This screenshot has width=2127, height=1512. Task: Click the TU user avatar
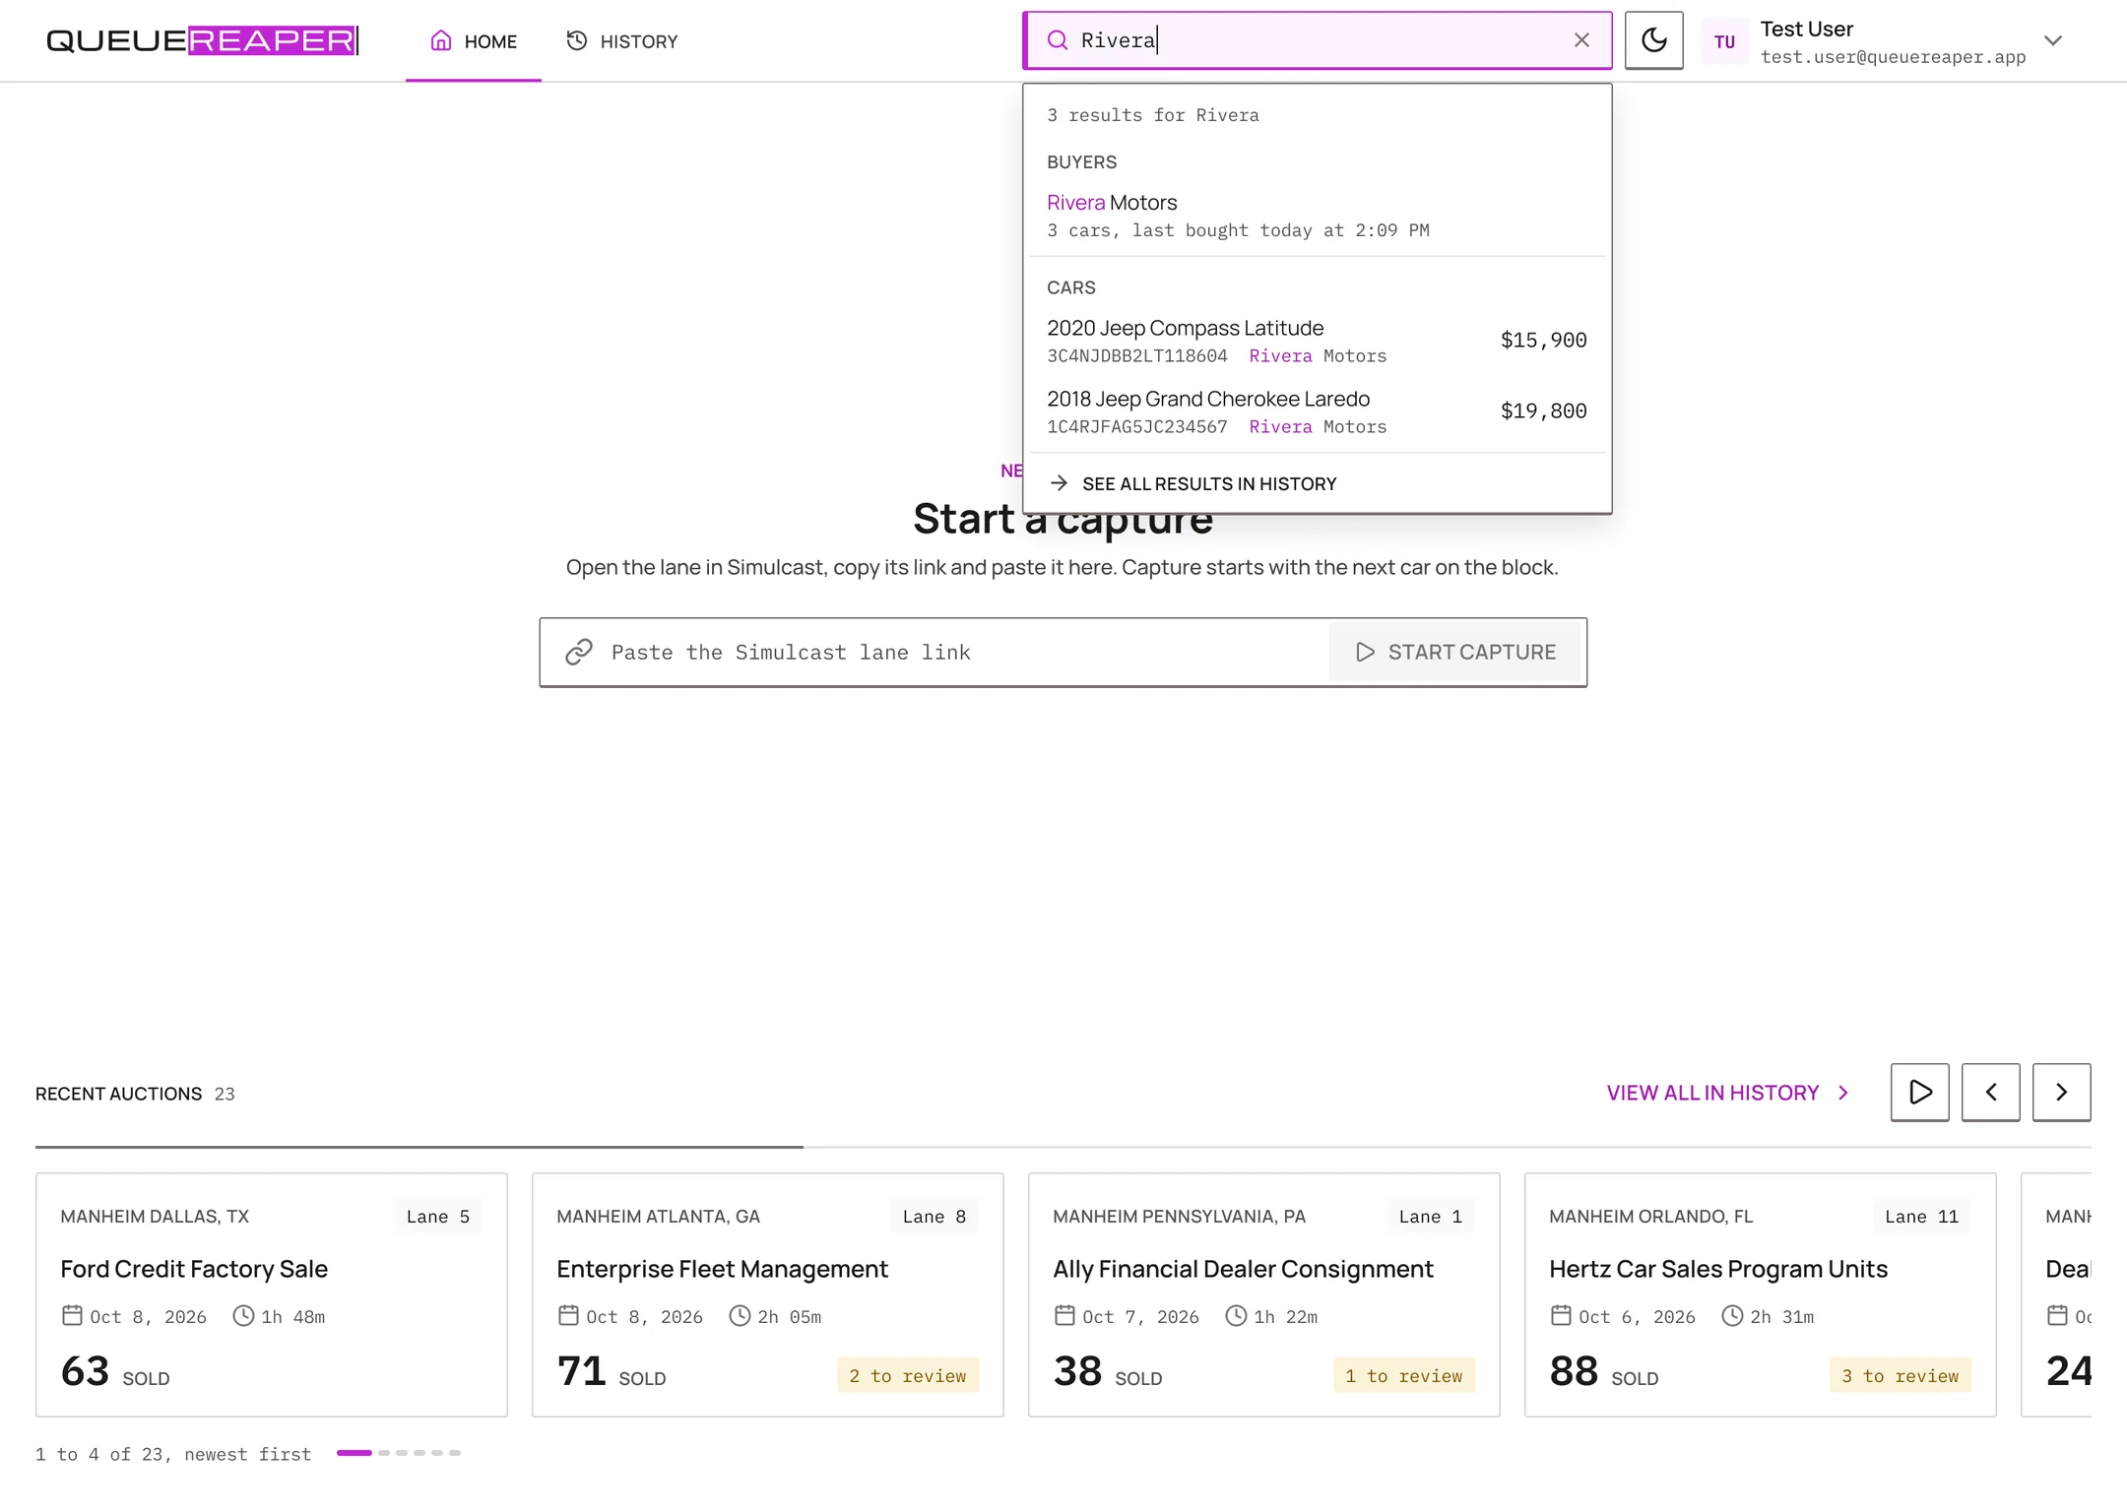[1724, 41]
